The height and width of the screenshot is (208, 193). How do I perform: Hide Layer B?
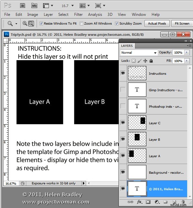[123, 139]
